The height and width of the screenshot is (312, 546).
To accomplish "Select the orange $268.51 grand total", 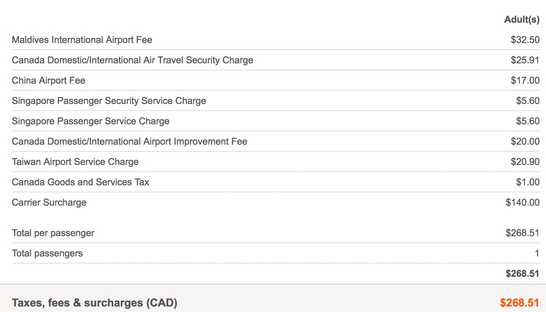I will point(520,303).
